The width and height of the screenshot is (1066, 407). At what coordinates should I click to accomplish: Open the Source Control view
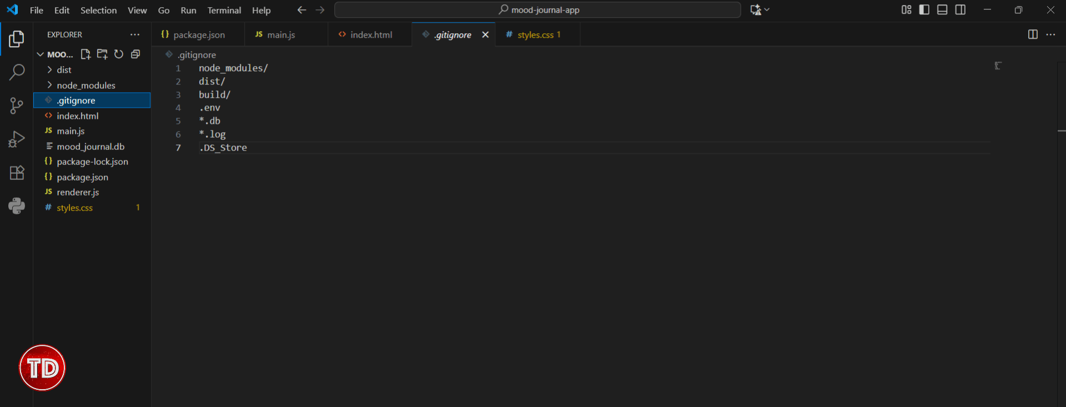(17, 105)
